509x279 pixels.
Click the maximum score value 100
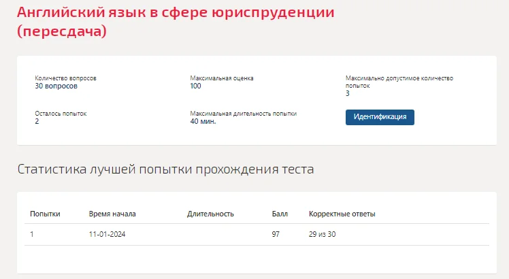click(195, 86)
